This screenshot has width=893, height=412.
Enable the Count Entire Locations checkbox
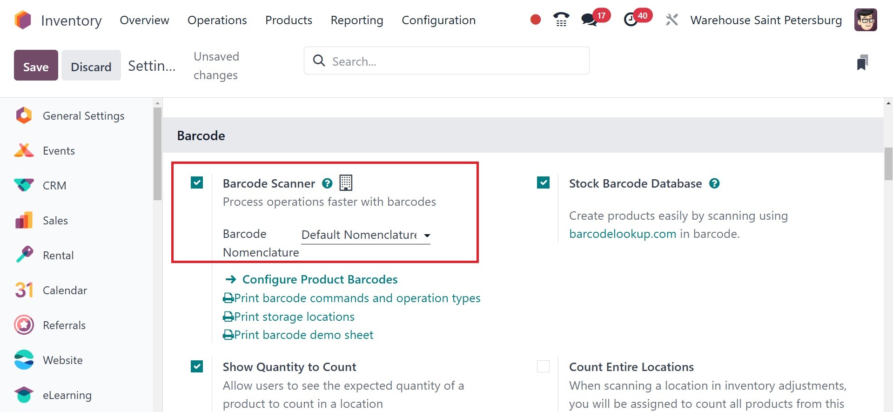pyautogui.click(x=543, y=366)
